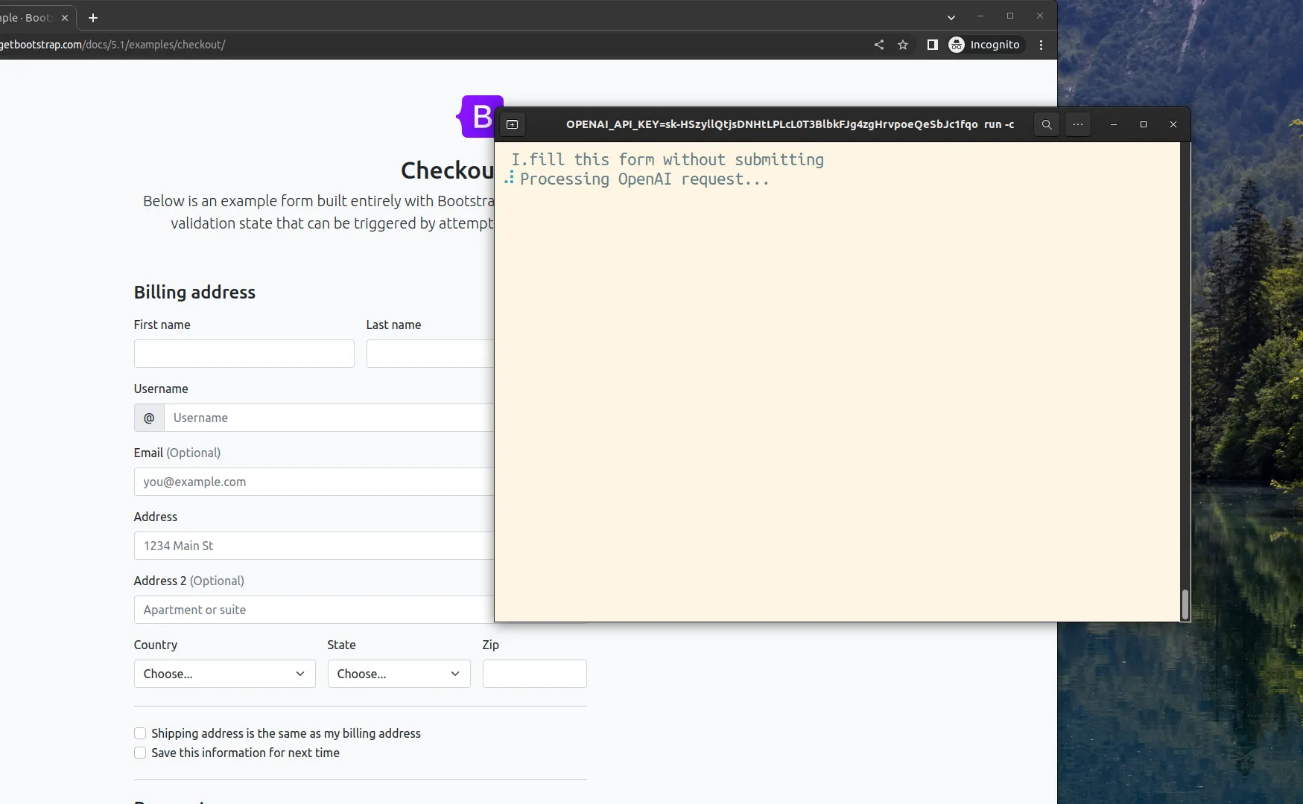Open the State dropdown
The width and height of the screenshot is (1303, 804).
(x=399, y=674)
